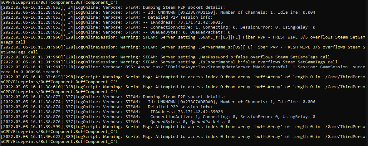The width and height of the screenshot is (368, 146).
Task: Click the timestamp 2022.03.05-16.11.39:599
Action: [32, 127]
